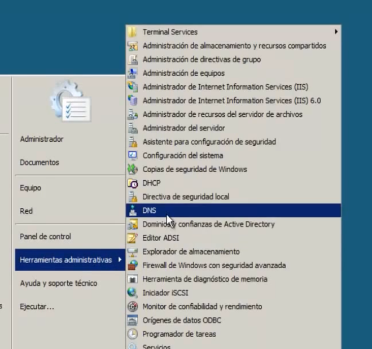Click the memory diagnostic tool icon

[133, 279]
